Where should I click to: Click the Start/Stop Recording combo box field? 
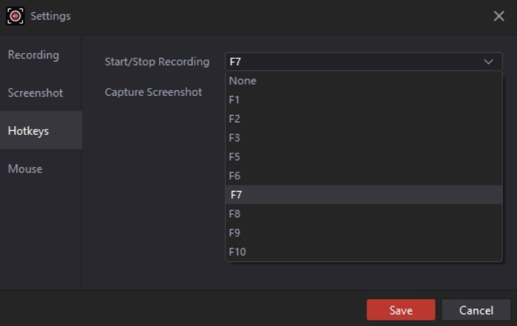click(353, 62)
